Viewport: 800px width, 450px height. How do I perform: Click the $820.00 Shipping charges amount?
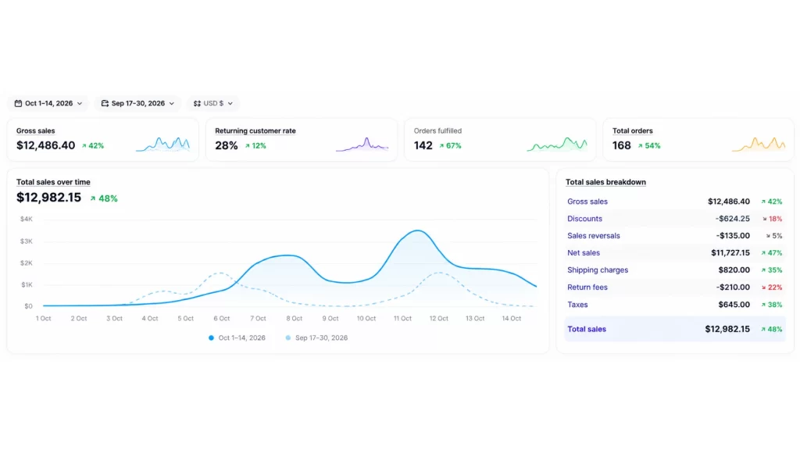coord(734,270)
